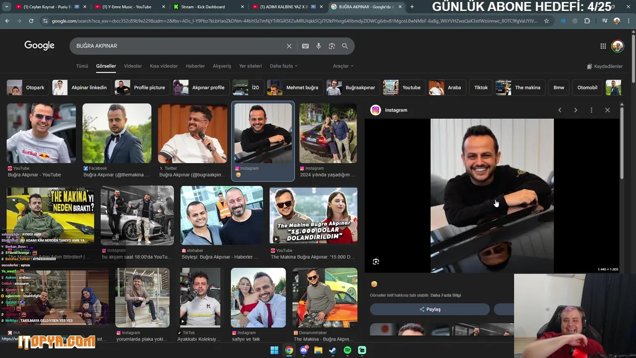Image resolution: width=636 pixels, height=358 pixels.
Task: Select the Profile picture filter chip
Action: coord(143,88)
